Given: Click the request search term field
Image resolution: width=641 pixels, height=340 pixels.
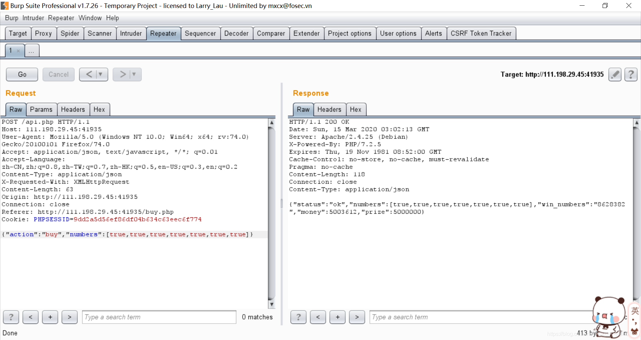Looking at the screenshot, I should point(159,317).
